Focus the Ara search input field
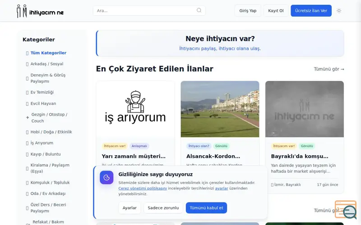Viewport: 361px width, 225px height. click(x=149, y=10)
